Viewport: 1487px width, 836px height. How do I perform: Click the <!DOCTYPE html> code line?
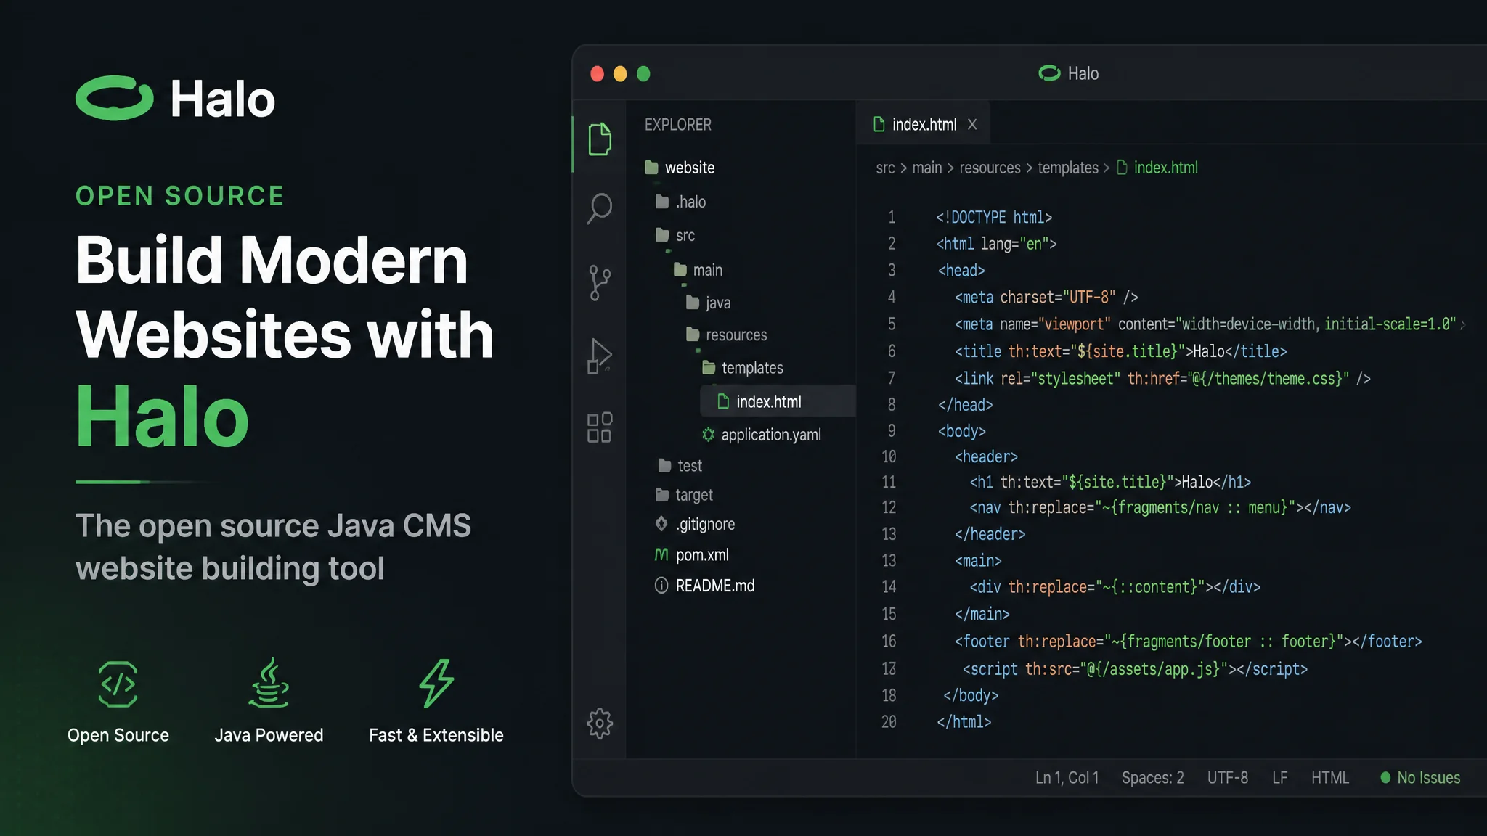pyautogui.click(x=994, y=217)
